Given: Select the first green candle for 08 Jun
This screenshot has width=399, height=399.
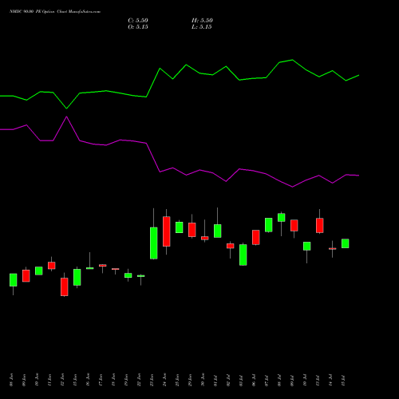Looking at the screenshot, I should pyautogui.click(x=14, y=280).
